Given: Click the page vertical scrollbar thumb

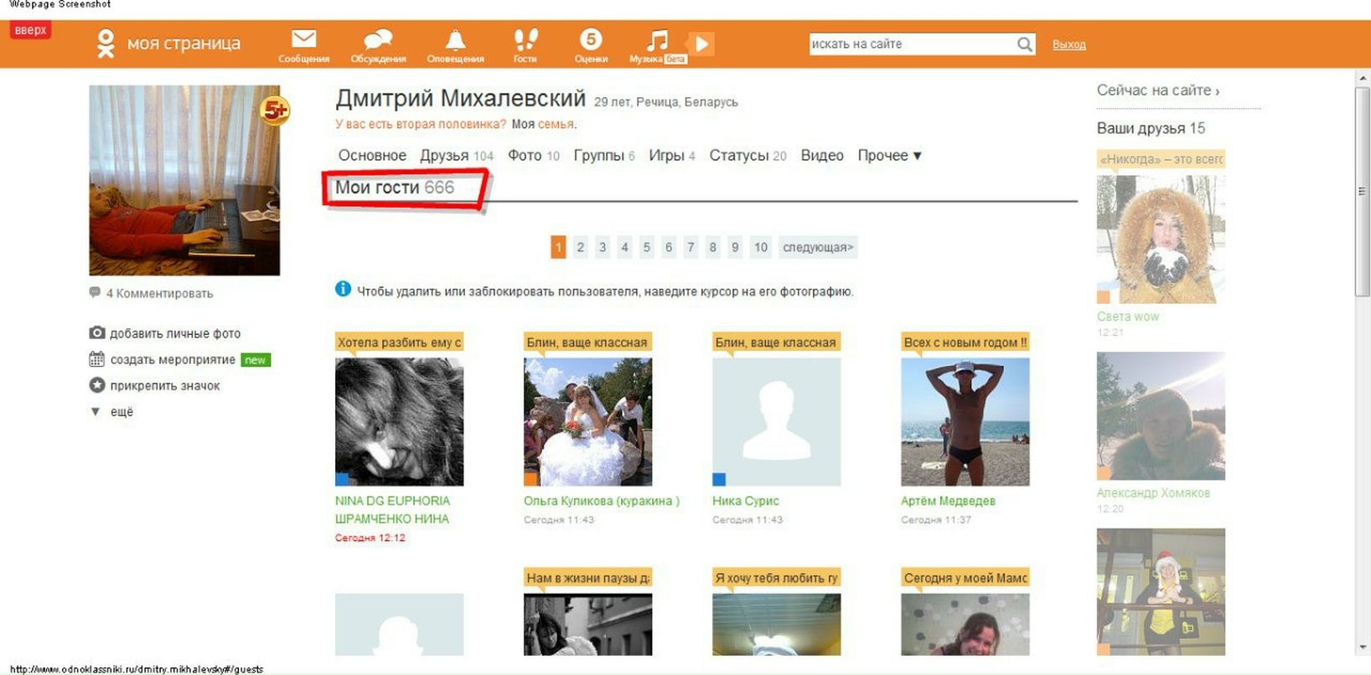Looking at the screenshot, I should 1362,191.
